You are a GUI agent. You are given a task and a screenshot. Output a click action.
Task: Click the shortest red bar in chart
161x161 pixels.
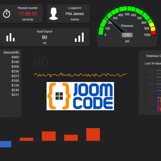[27, 139]
